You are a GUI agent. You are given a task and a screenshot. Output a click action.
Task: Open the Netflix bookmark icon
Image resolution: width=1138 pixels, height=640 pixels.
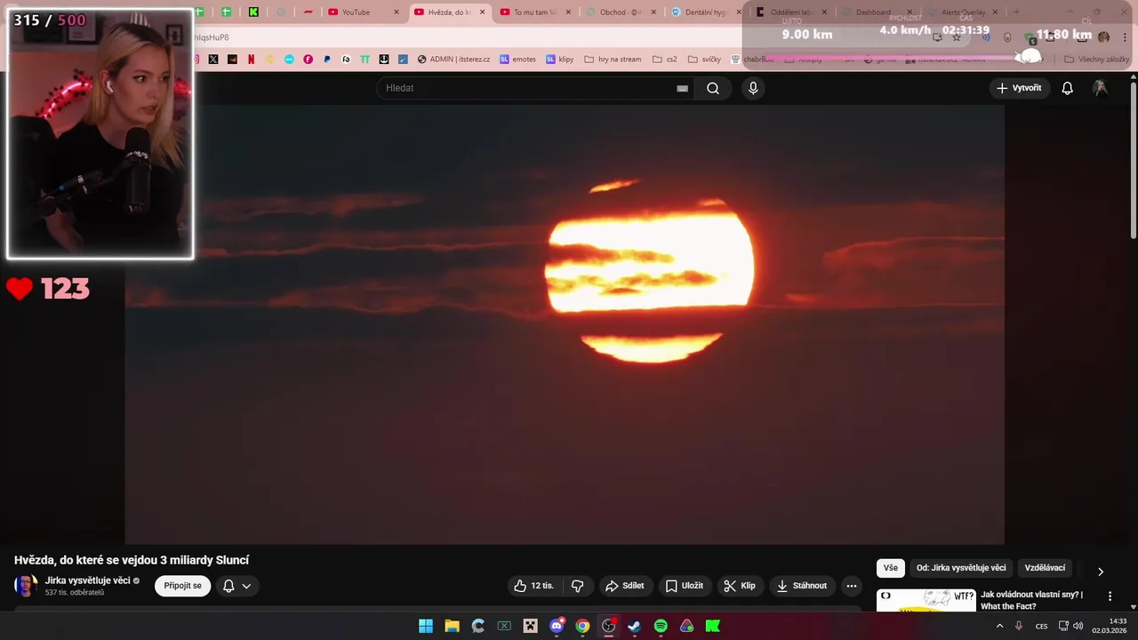coord(252,60)
